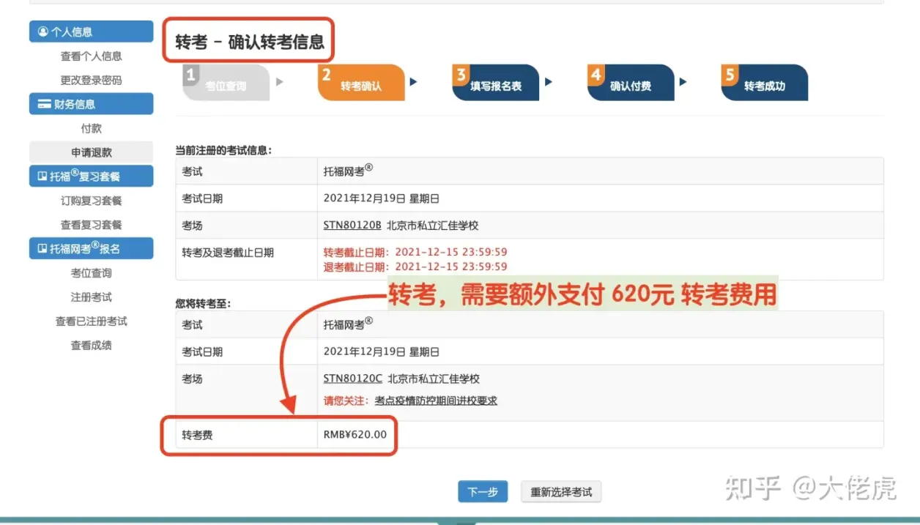Click the 托福网考报名 section header
Image resolution: width=920 pixels, height=525 pixels.
point(92,249)
